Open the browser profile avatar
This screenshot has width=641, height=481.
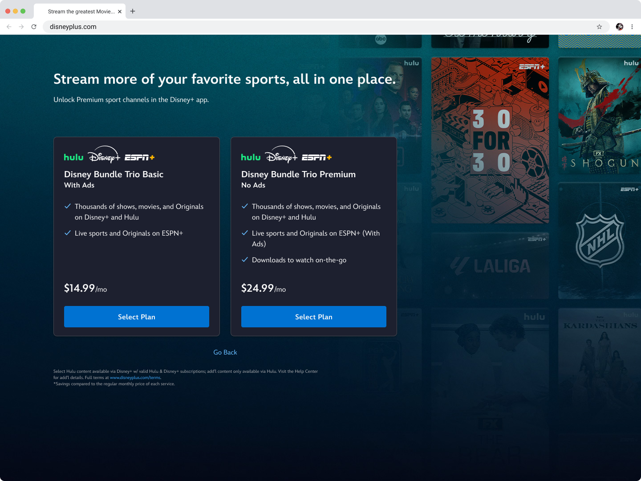click(x=619, y=27)
